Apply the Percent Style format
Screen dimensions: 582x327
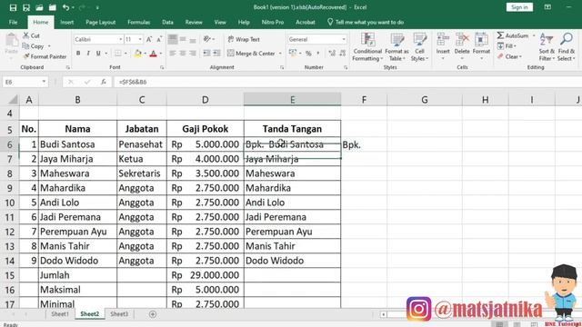(308, 54)
